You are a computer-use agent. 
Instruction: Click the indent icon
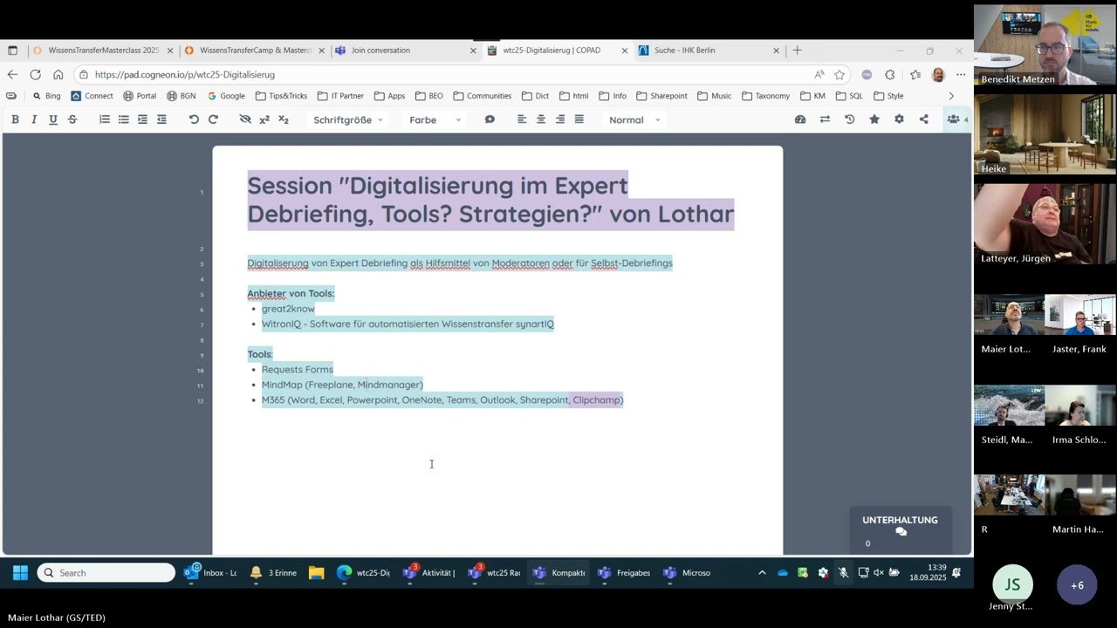[142, 119]
